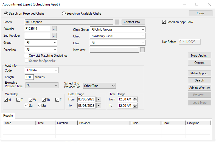
Task: Minimize the Appointment Expert window
Action: point(184,4)
